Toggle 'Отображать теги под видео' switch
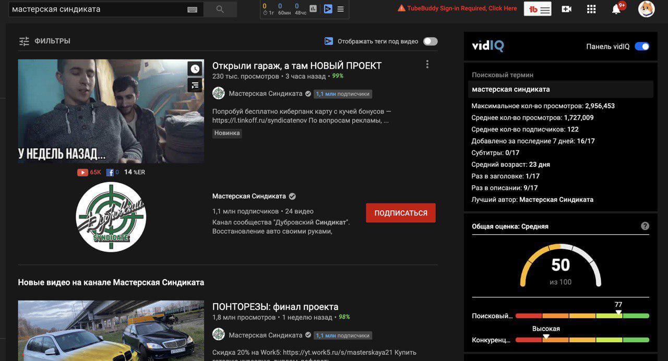Viewport: 668px width, 361px height. point(430,41)
